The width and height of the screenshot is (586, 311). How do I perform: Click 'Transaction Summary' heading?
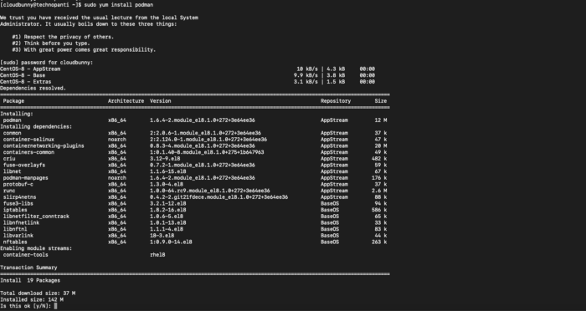coord(28,268)
